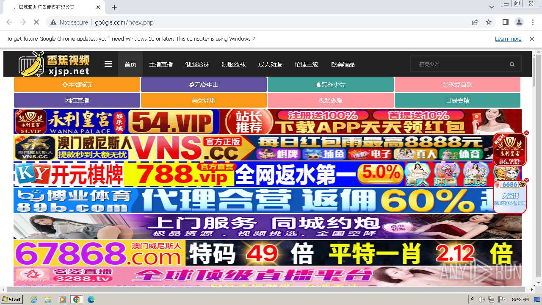Go forward in browser history
This screenshot has height=305, width=542.
coord(23,22)
